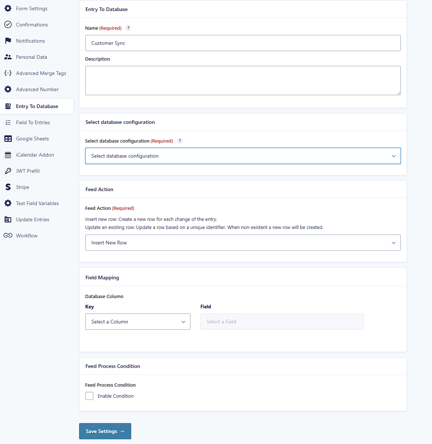This screenshot has height=444, width=432.
Task: Click the Entry To Database stacked-disks icon
Action: (x=8, y=106)
